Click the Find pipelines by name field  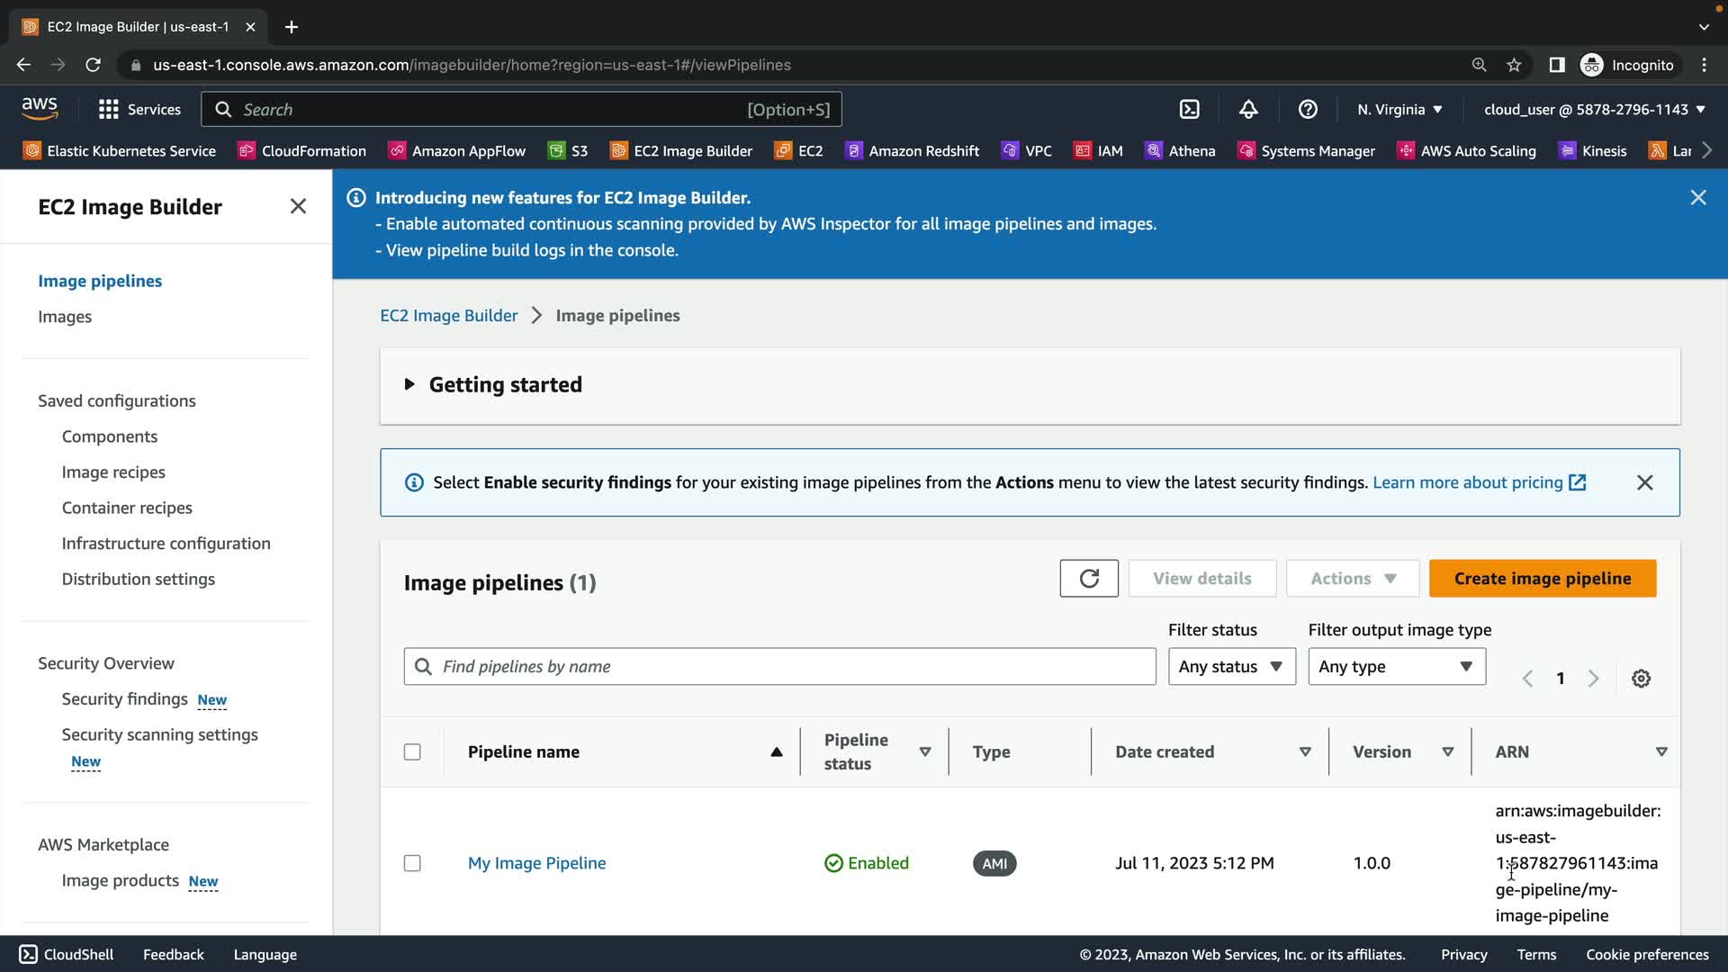coord(779,667)
